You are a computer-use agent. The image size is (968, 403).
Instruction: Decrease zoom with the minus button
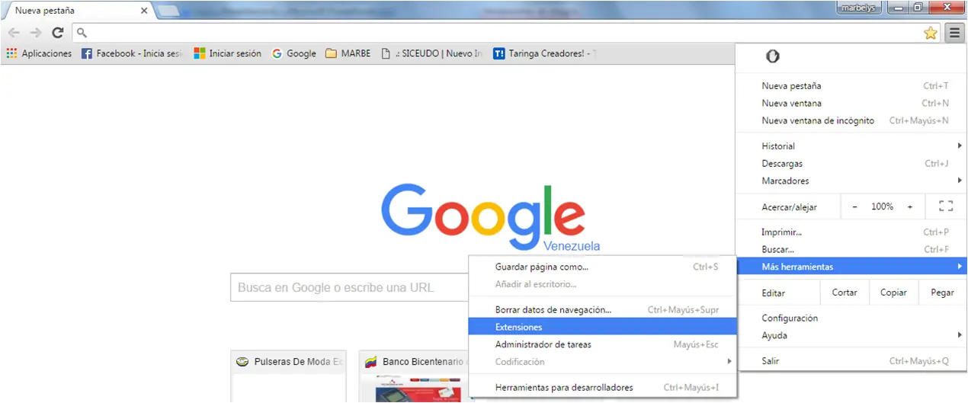click(x=854, y=206)
